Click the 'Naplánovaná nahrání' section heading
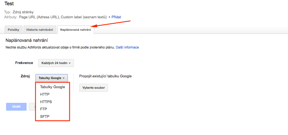288x135 pixels. (x=28, y=40)
